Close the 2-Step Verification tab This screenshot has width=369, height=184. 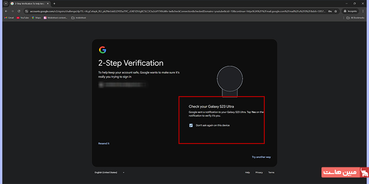(x=48, y=4)
